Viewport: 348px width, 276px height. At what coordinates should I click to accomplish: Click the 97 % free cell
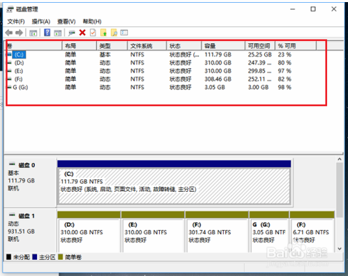(285, 71)
